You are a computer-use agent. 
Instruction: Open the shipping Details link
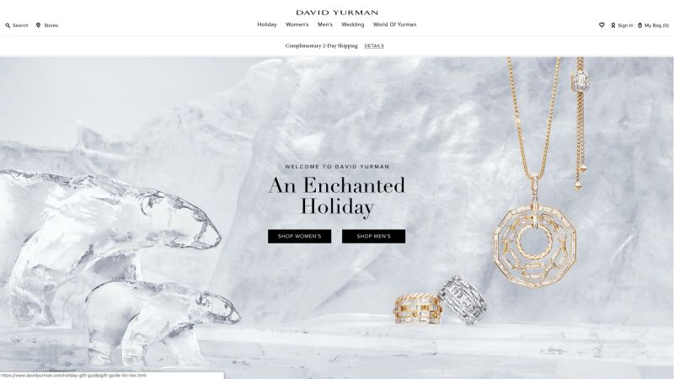(374, 46)
